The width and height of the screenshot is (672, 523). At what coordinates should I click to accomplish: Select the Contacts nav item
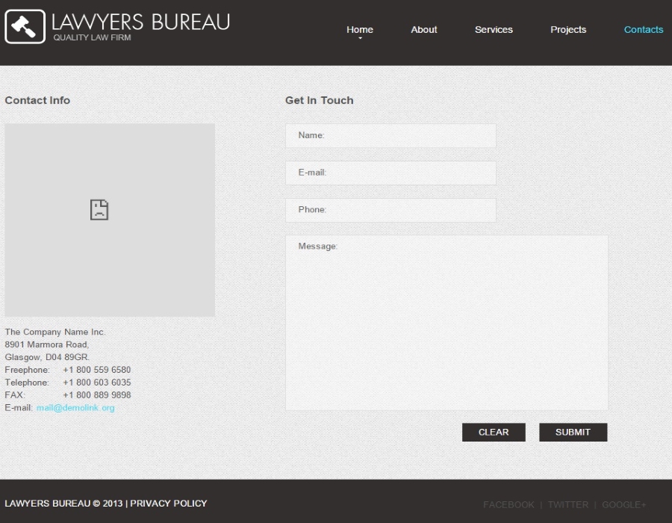pyautogui.click(x=643, y=30)
